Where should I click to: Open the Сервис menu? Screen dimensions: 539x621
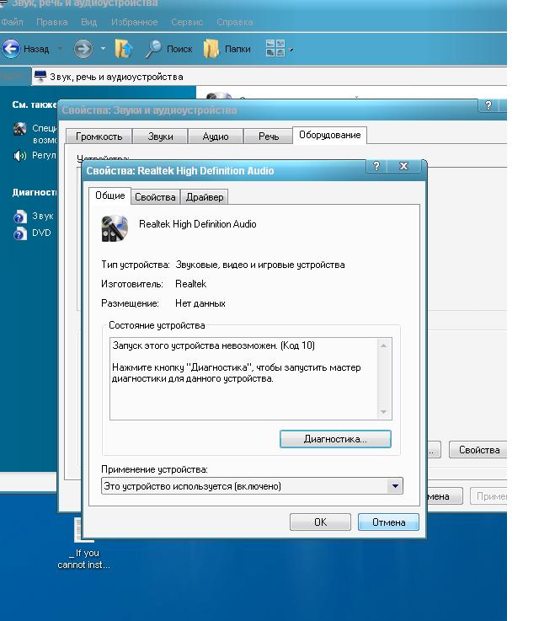(187, 22)
